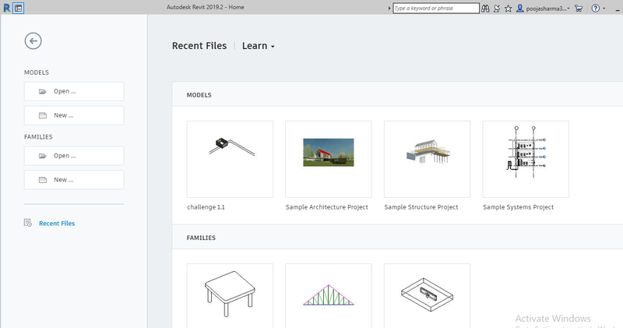Screen dimensions: 623x328
Task: Click the back arrow circle button
Action: (x=33, y=41)
